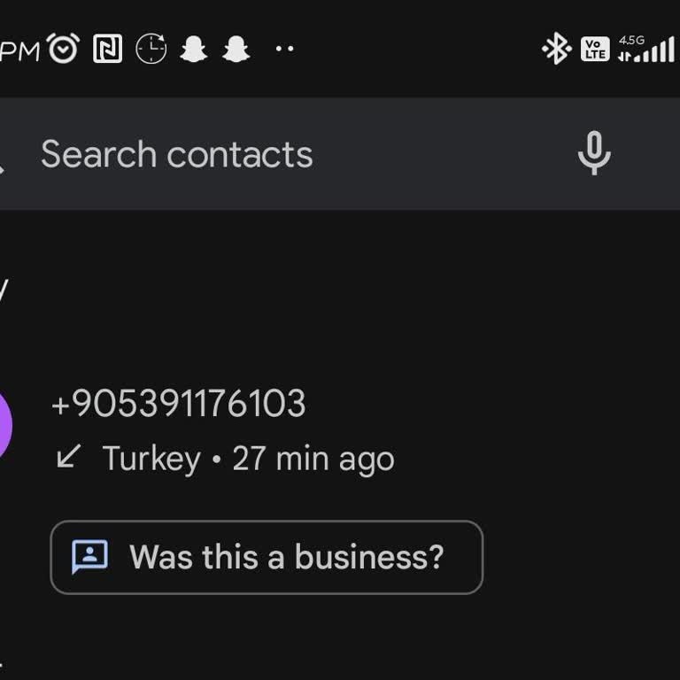This screenshot has width=680, height=680.
Task: Tap the two-dot notification overflow indicator
Action: tap(284, 49)
